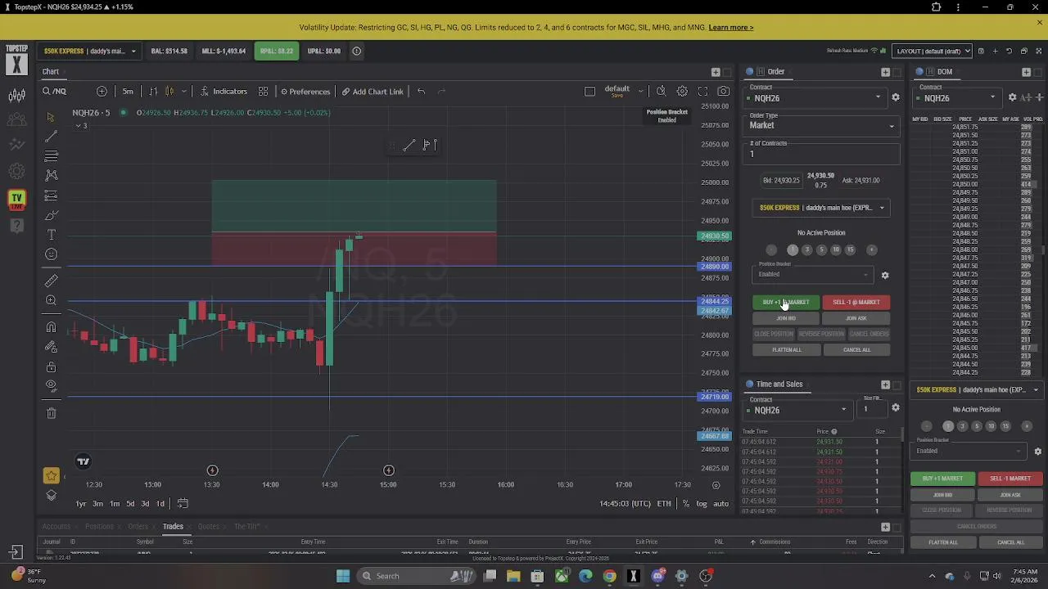1048x589 pixels.
Task: Open the /NQ symbol search box
Action: pyautogui.click(x=55, y=91)
